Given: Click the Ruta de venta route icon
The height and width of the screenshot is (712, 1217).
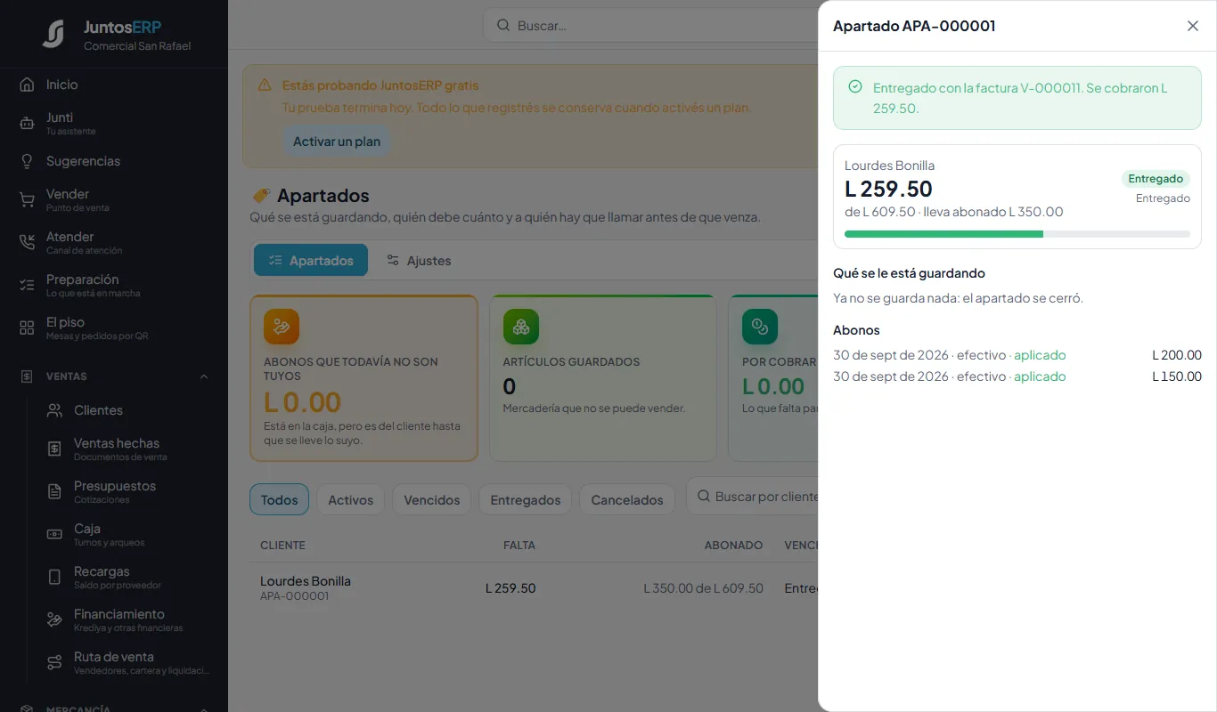Looking at the screenshot, I should point(54,663).
